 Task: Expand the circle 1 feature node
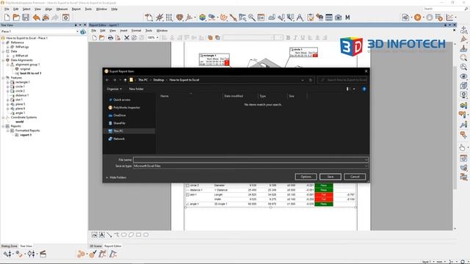tap(8, 87)
